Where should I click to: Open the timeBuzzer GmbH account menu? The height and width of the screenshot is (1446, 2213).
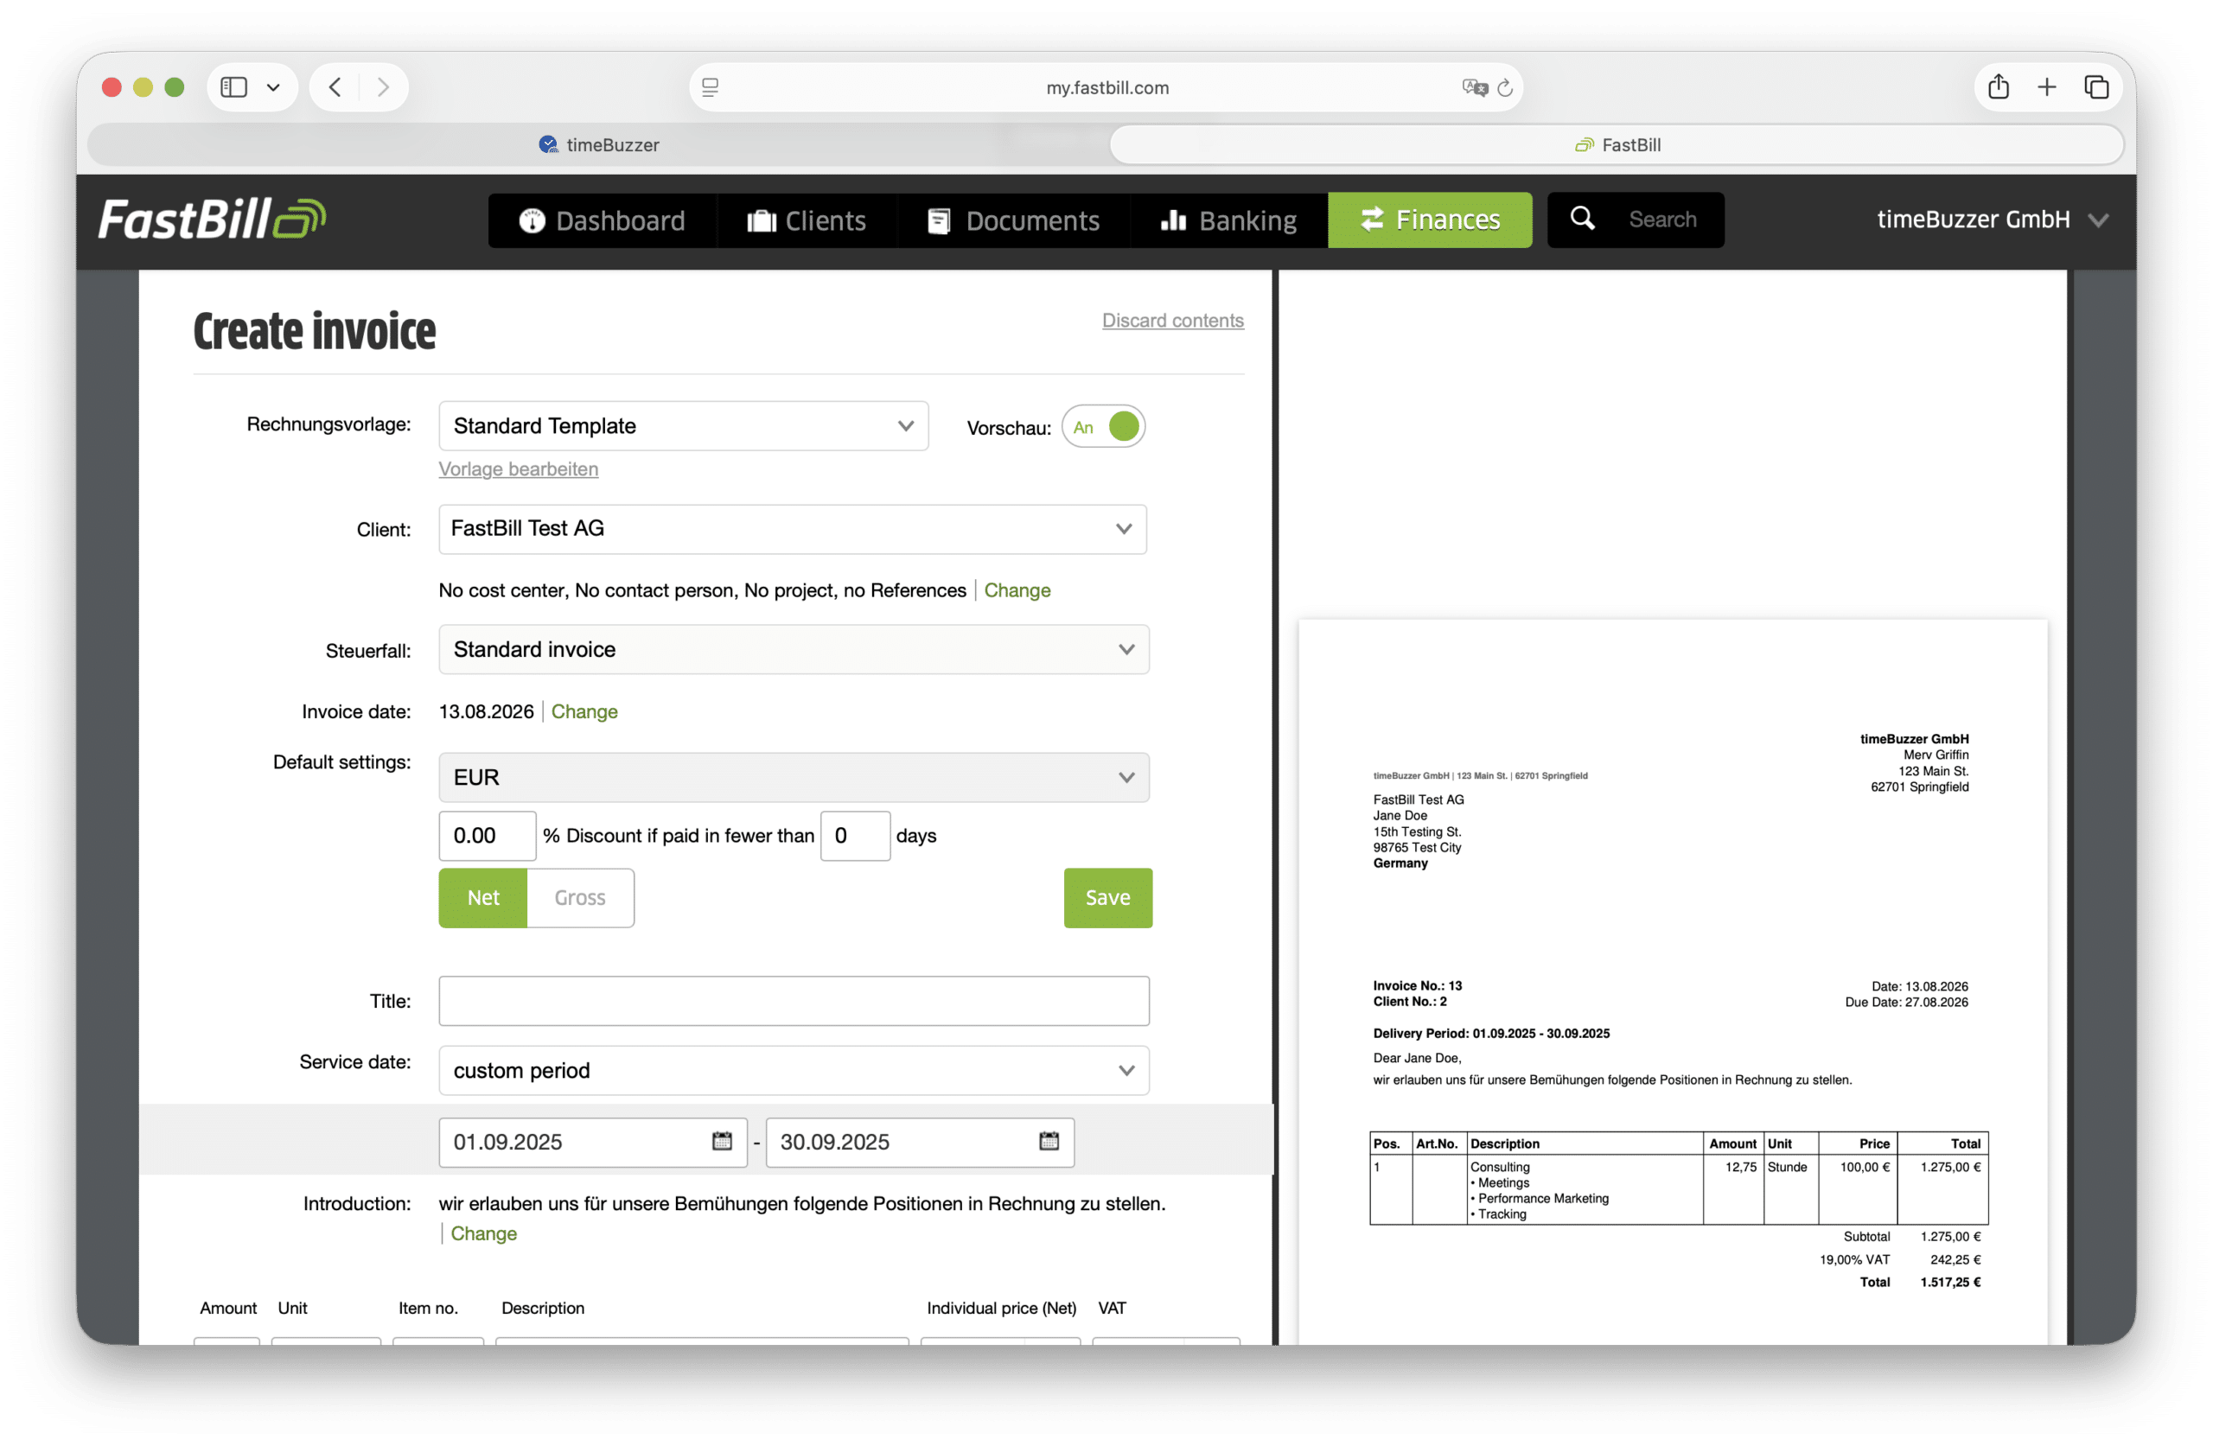(x=1992, y=220)
